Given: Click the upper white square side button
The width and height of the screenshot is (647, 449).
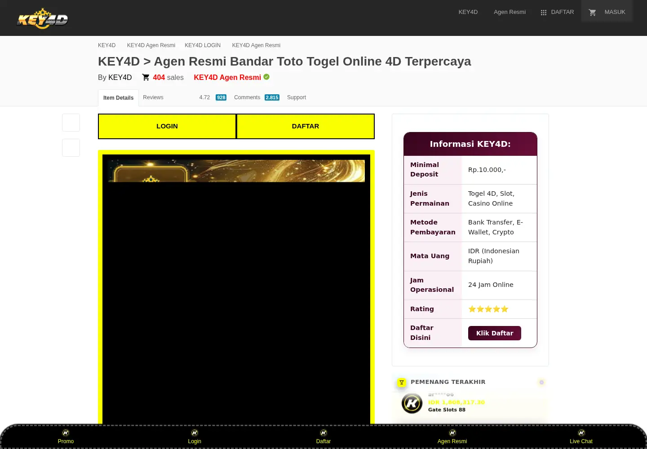Looking at the screenshot, I should coord(71,123).
